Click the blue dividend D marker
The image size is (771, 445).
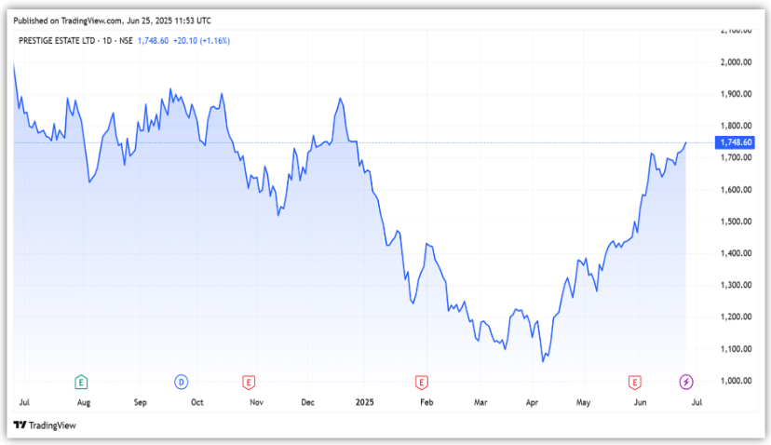181,382
